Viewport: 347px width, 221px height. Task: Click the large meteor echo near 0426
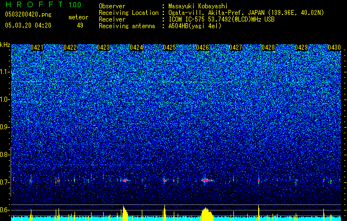(207, 180)
